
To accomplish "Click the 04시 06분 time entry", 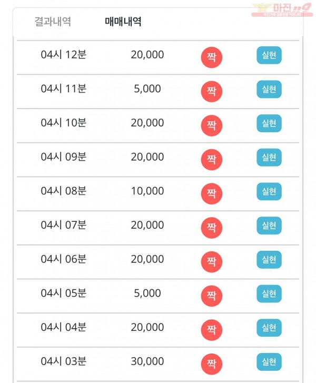I will click(x=64, y=259).
